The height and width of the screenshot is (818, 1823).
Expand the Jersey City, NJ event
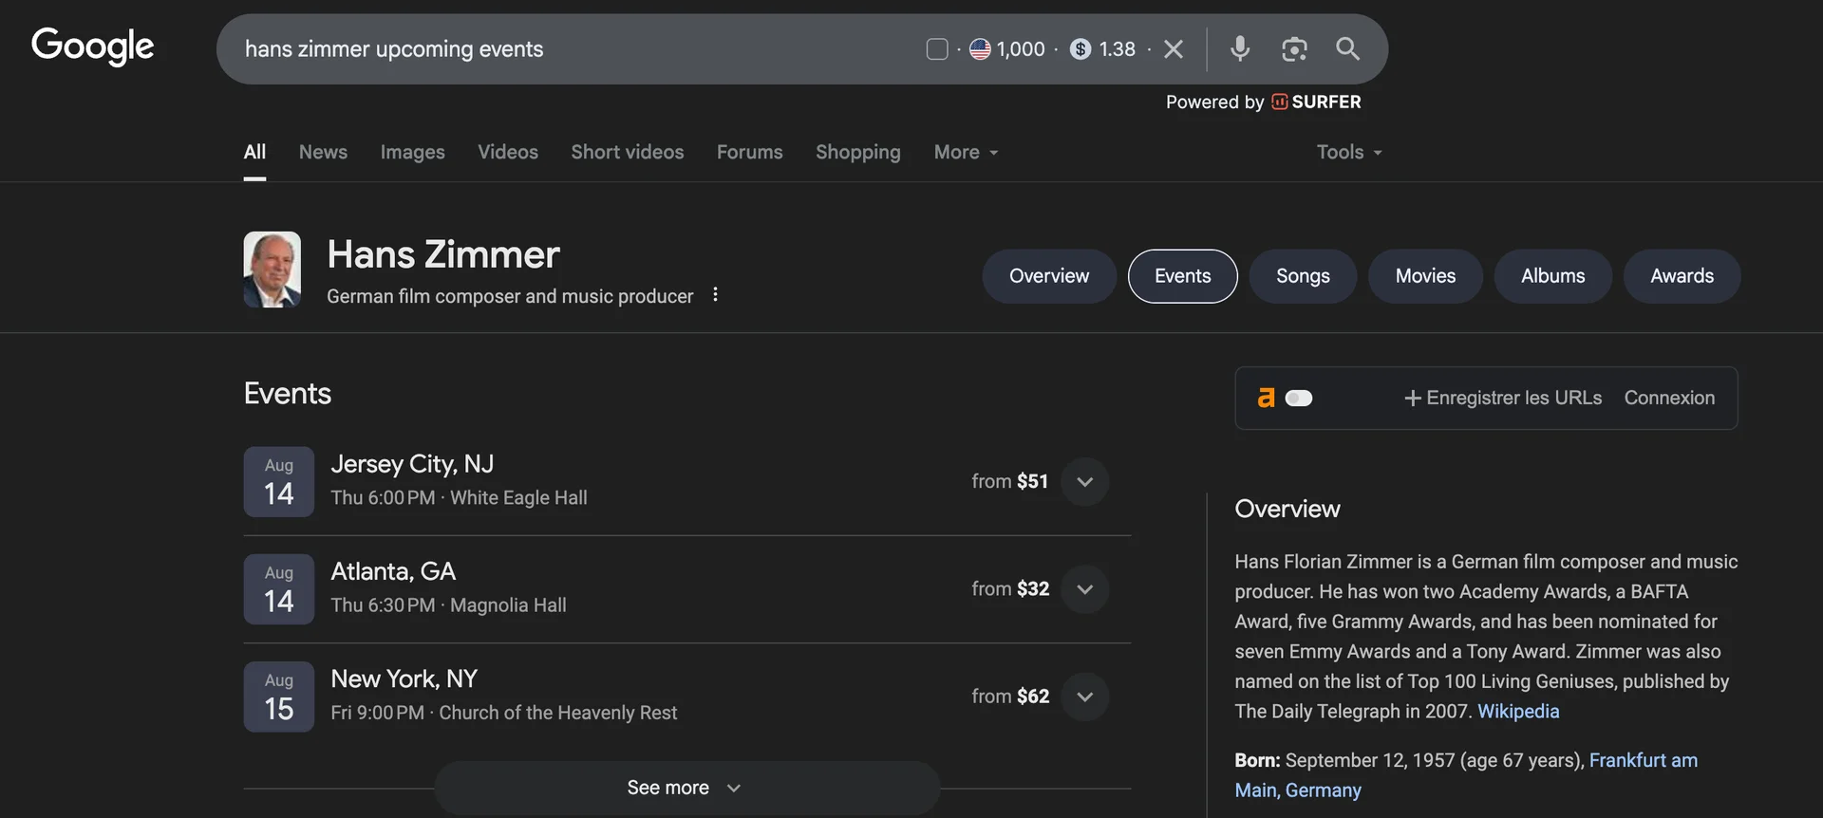(x=1084, y=482)
